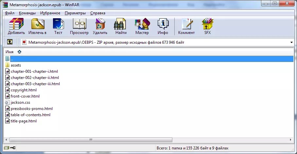Image resolution: width=297 pixels, height=154 pixels.
Task: Click the toolbar grip handle beside address bar
Action: click(x=18, y=42)
